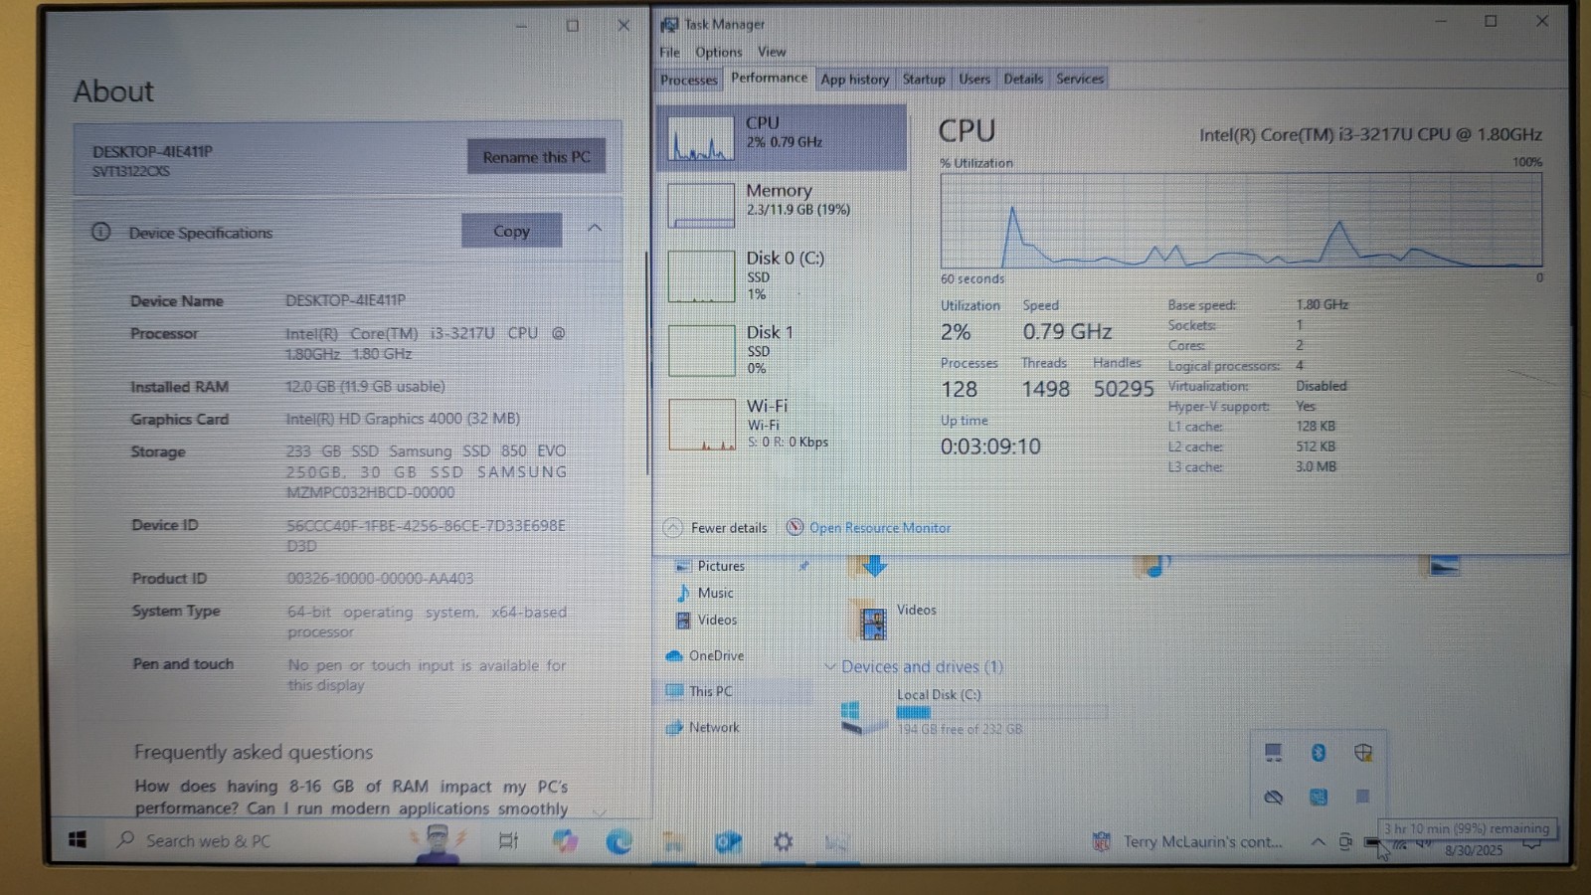Viewport: 1591px width, 895px height.
Task: Switch to the Startup tab
Action: coord(924,79)
